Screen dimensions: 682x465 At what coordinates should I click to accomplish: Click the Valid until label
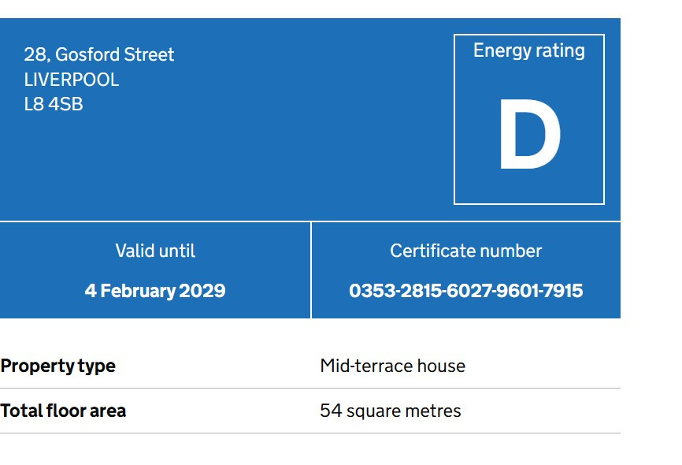(x=155, y=251)
